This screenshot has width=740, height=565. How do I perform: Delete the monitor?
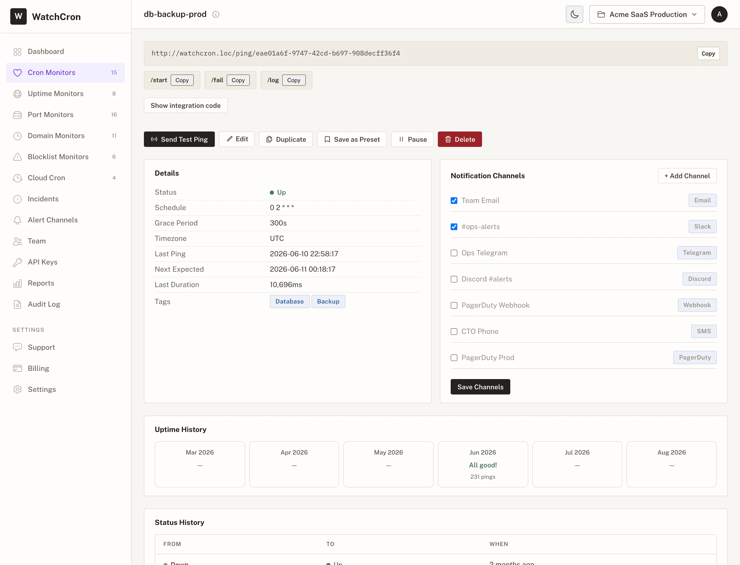[x=460, y=139]
